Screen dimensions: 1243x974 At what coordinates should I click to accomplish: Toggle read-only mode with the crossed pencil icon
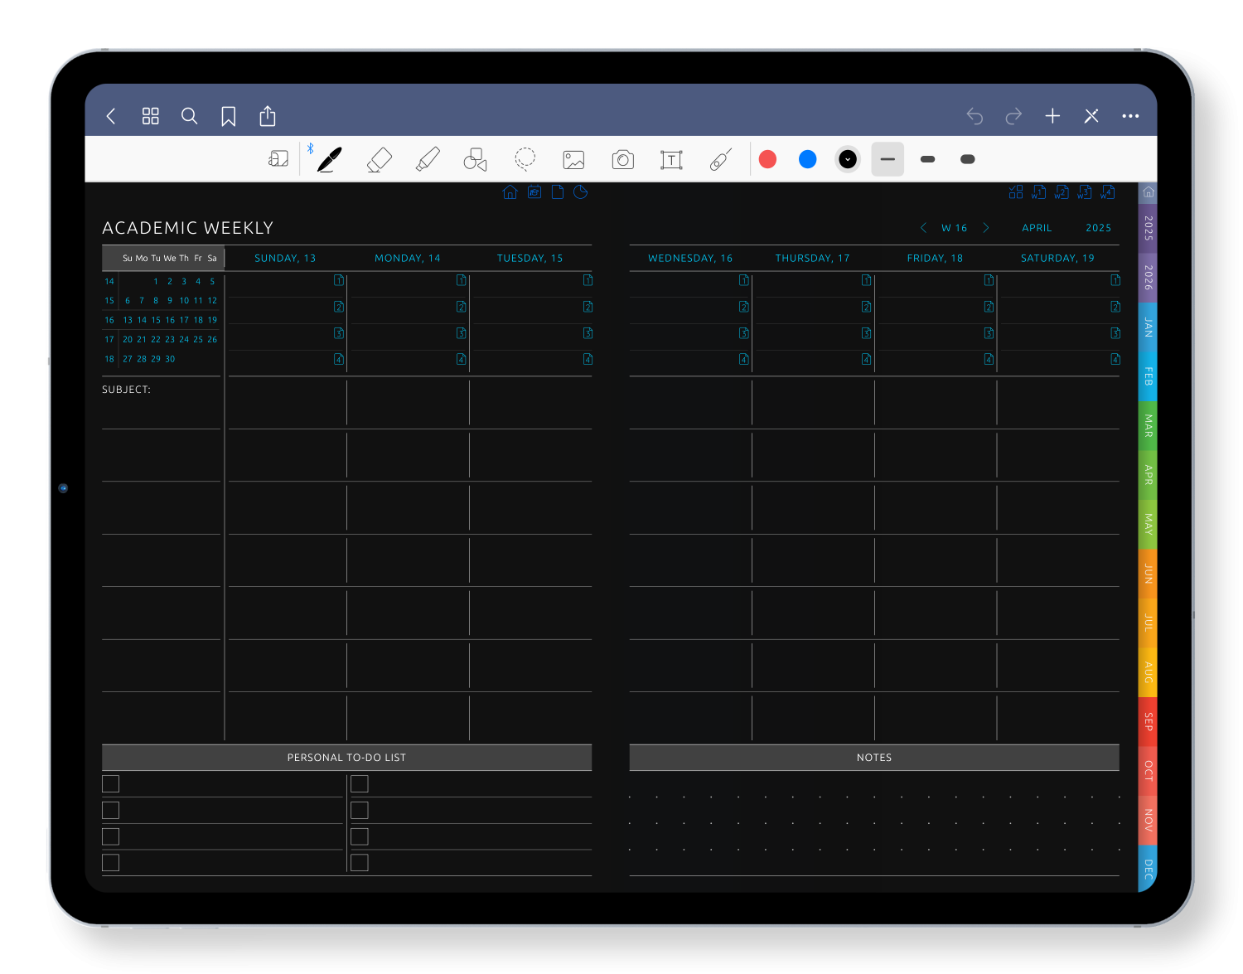point(1091,116)
